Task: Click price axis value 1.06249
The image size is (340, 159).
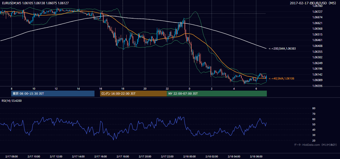Action: (317, 63)
